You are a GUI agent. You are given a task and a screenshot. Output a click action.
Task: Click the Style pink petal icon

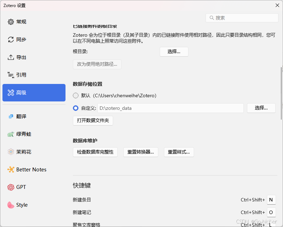pos(11,205)
